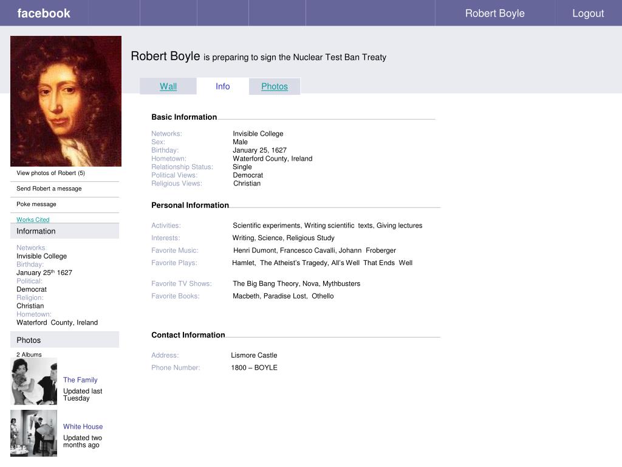The width and height of the screenshot is (622, 467).
Task: Click Favorite Music value Henri Dumont
Action: (315, 250)
